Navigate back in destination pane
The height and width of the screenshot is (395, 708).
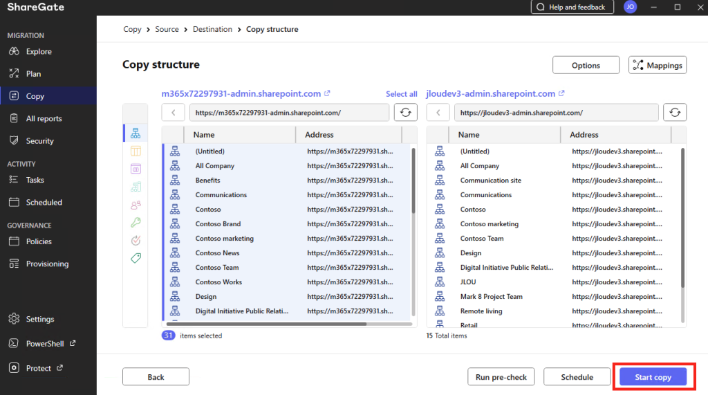[438, 113]
